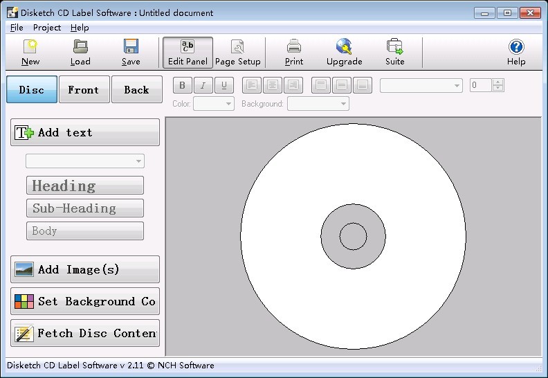Switch to the Front tab
Screen dimensions: 548x378
[x=84, y=90]
